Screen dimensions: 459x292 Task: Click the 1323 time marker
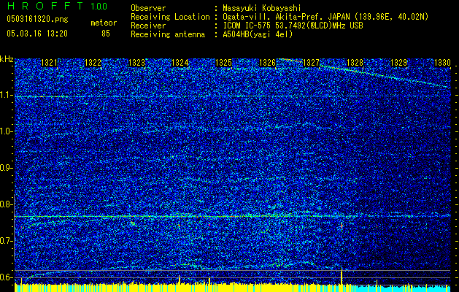[136, 62]
